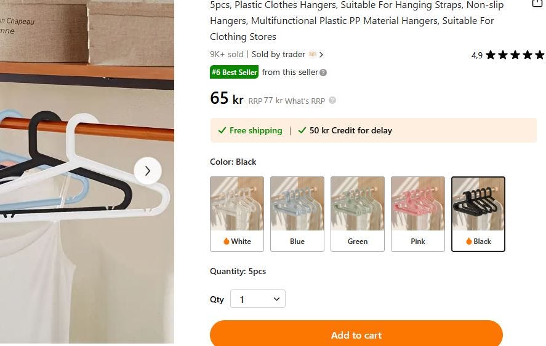
Task: Click the next image arrow button
Action: (x=148, y=171)
